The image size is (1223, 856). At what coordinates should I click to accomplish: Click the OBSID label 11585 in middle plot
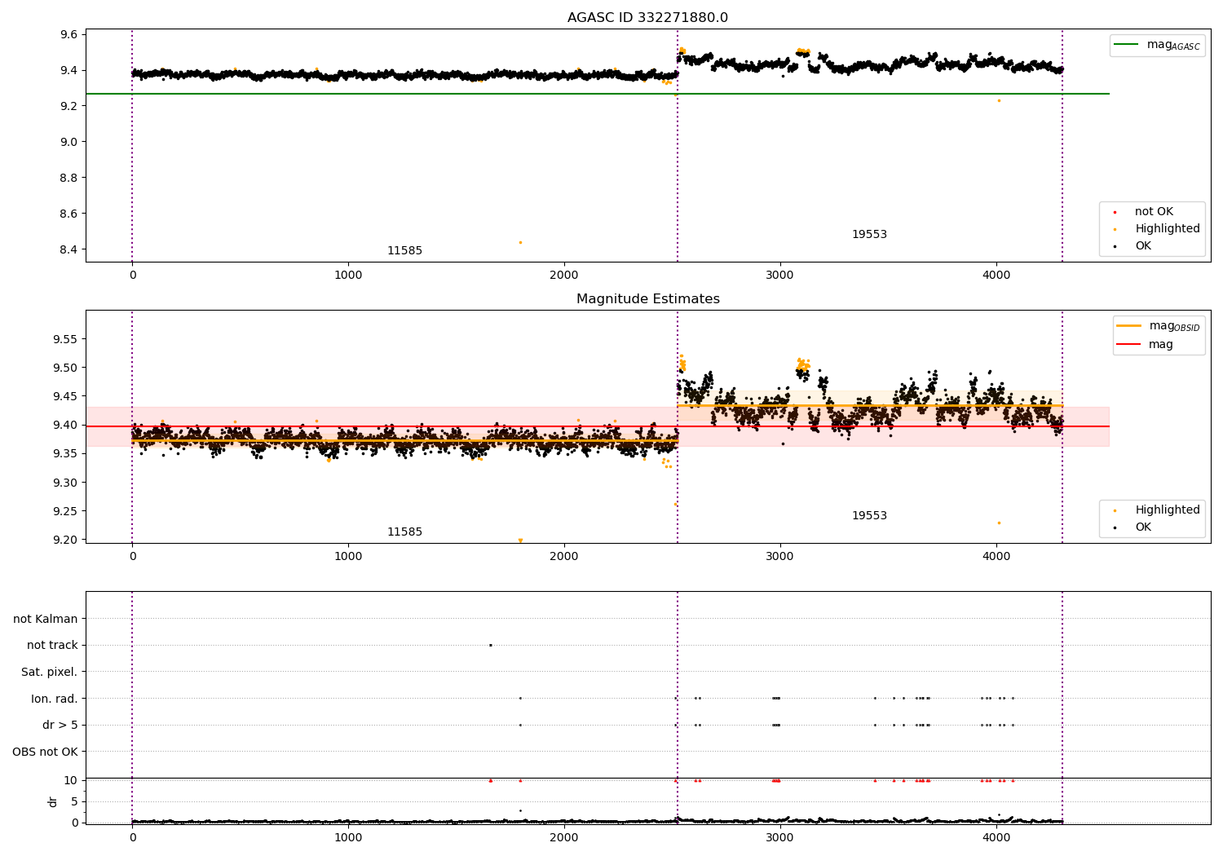[x=404, y=532]
